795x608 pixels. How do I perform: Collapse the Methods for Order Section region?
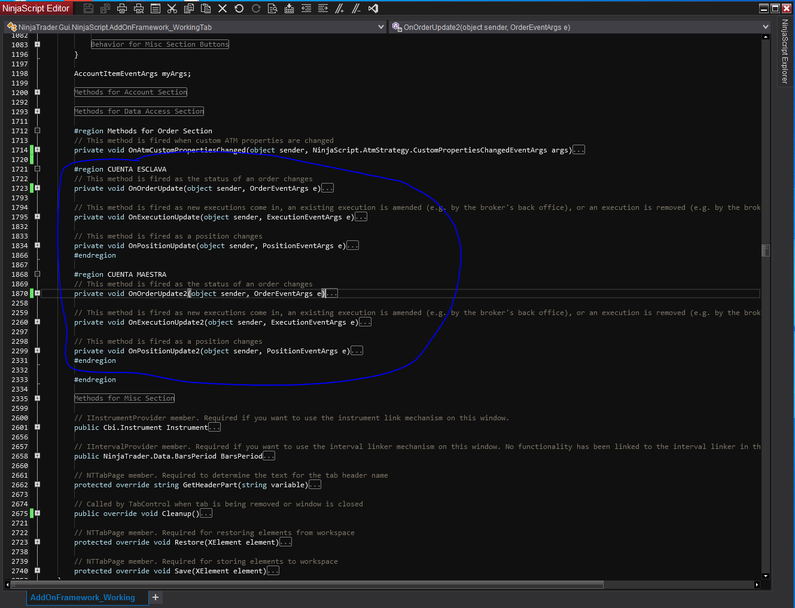tap(37, 130)
